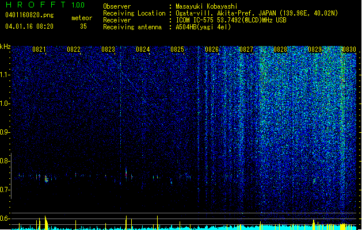Click the 1.0 frequency axis label

click(5, 103)
